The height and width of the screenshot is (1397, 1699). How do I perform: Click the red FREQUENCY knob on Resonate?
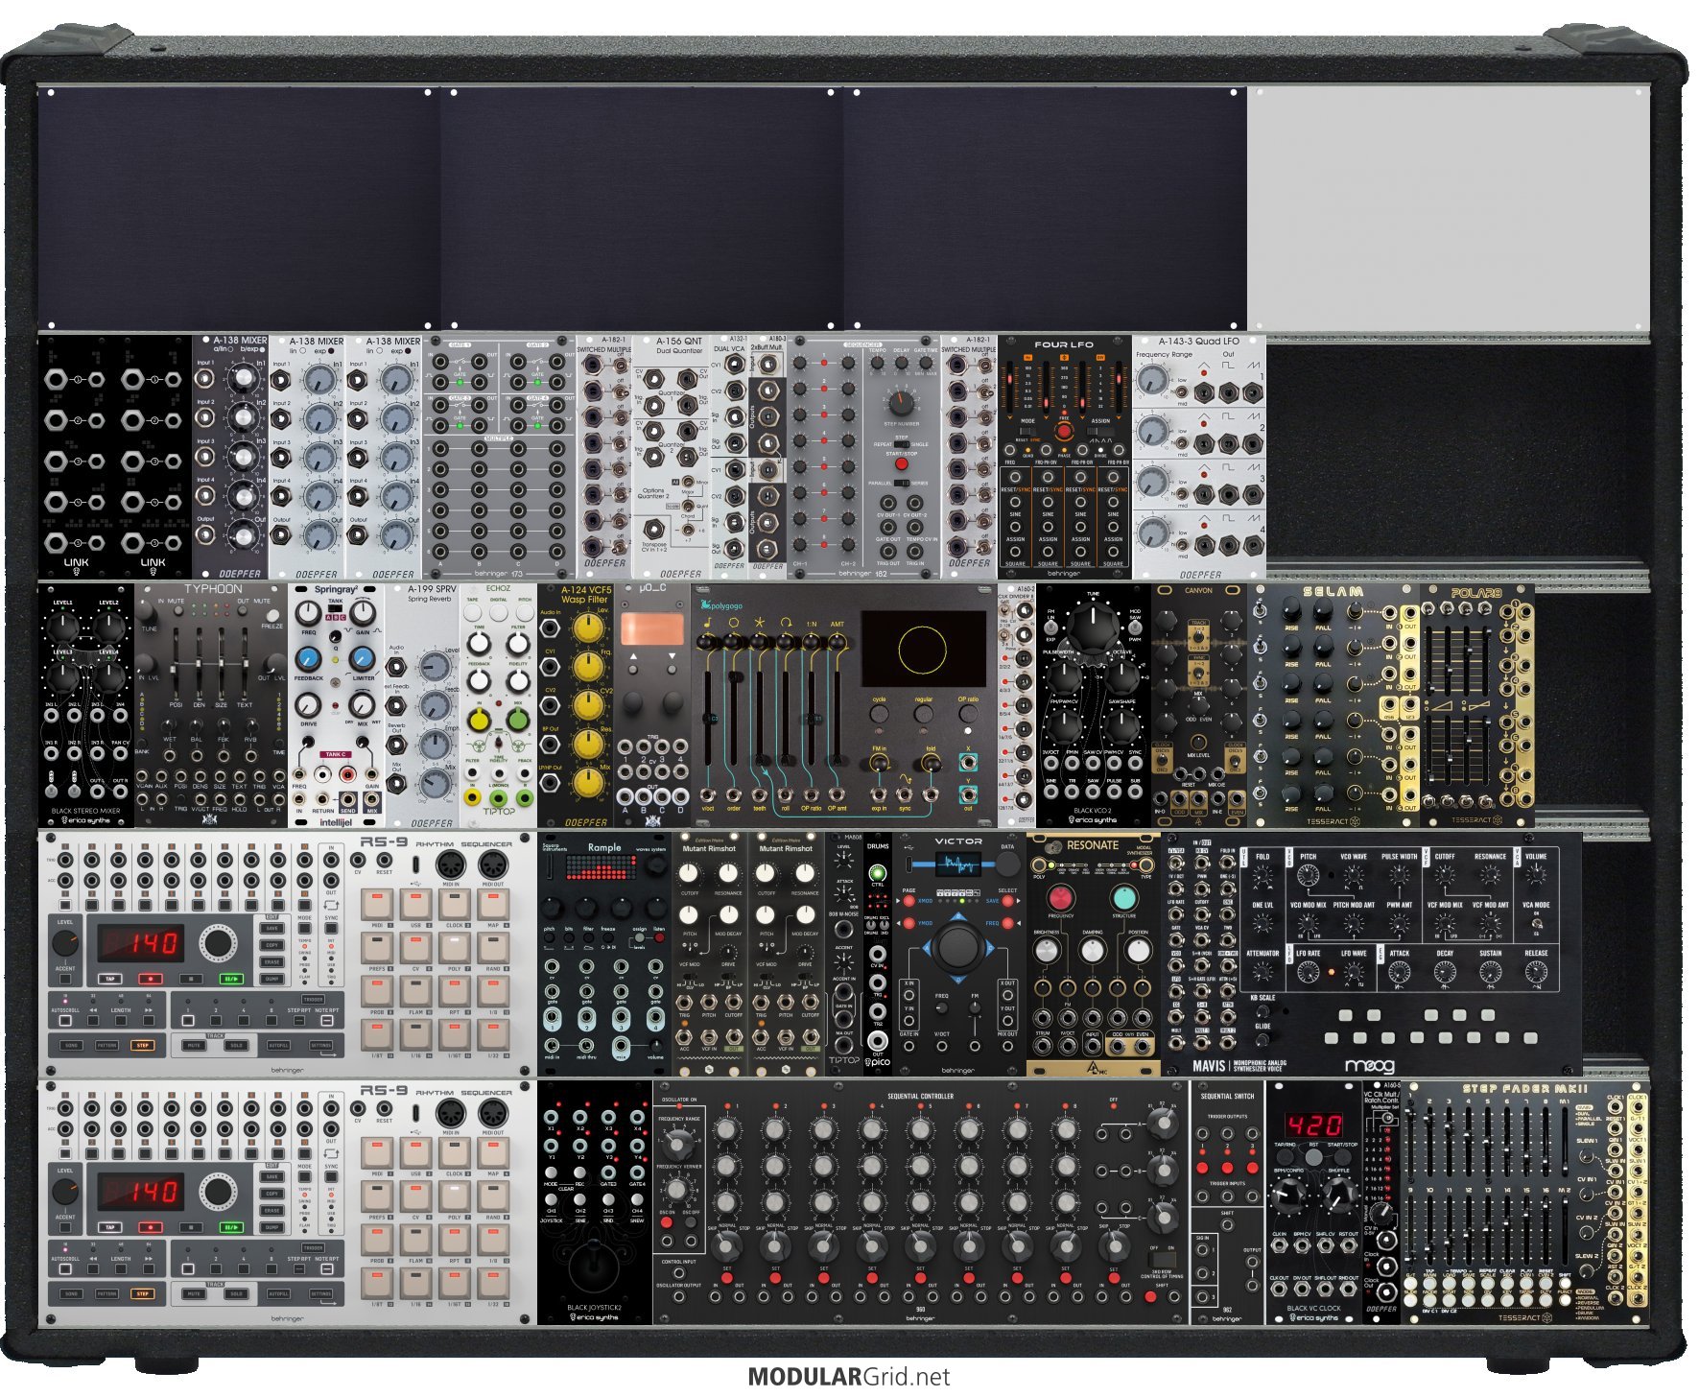point(1060,897)
